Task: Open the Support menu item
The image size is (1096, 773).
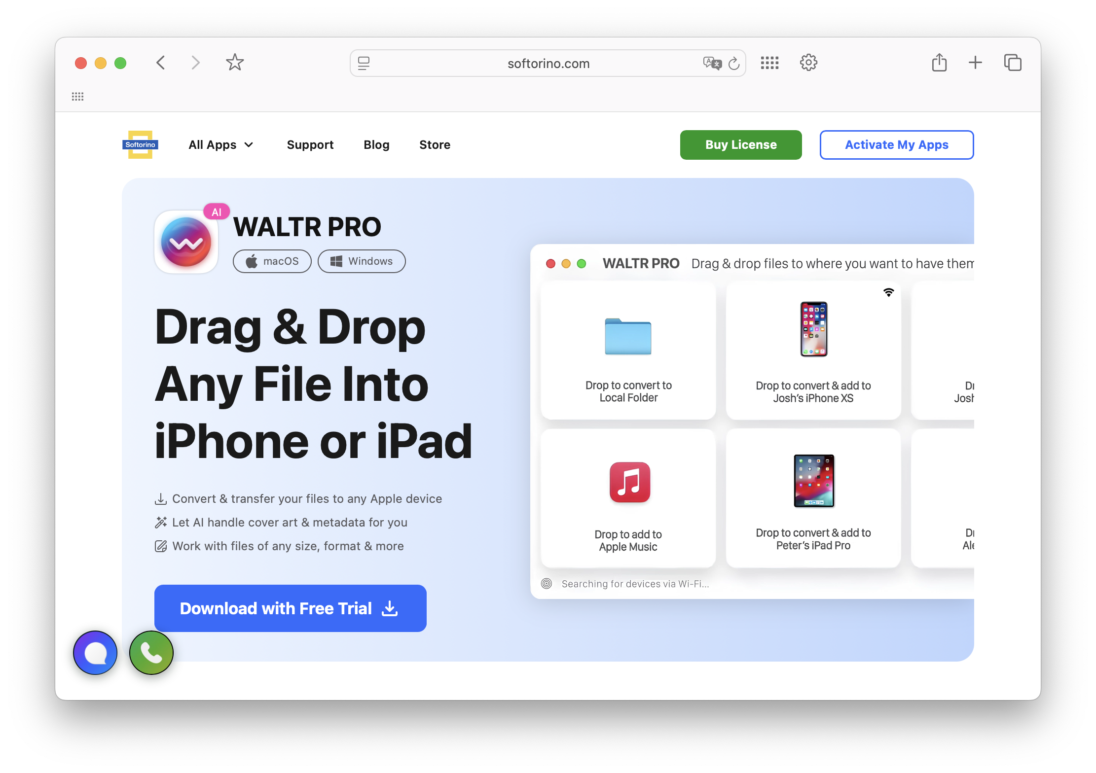Action: coord(310,145)
